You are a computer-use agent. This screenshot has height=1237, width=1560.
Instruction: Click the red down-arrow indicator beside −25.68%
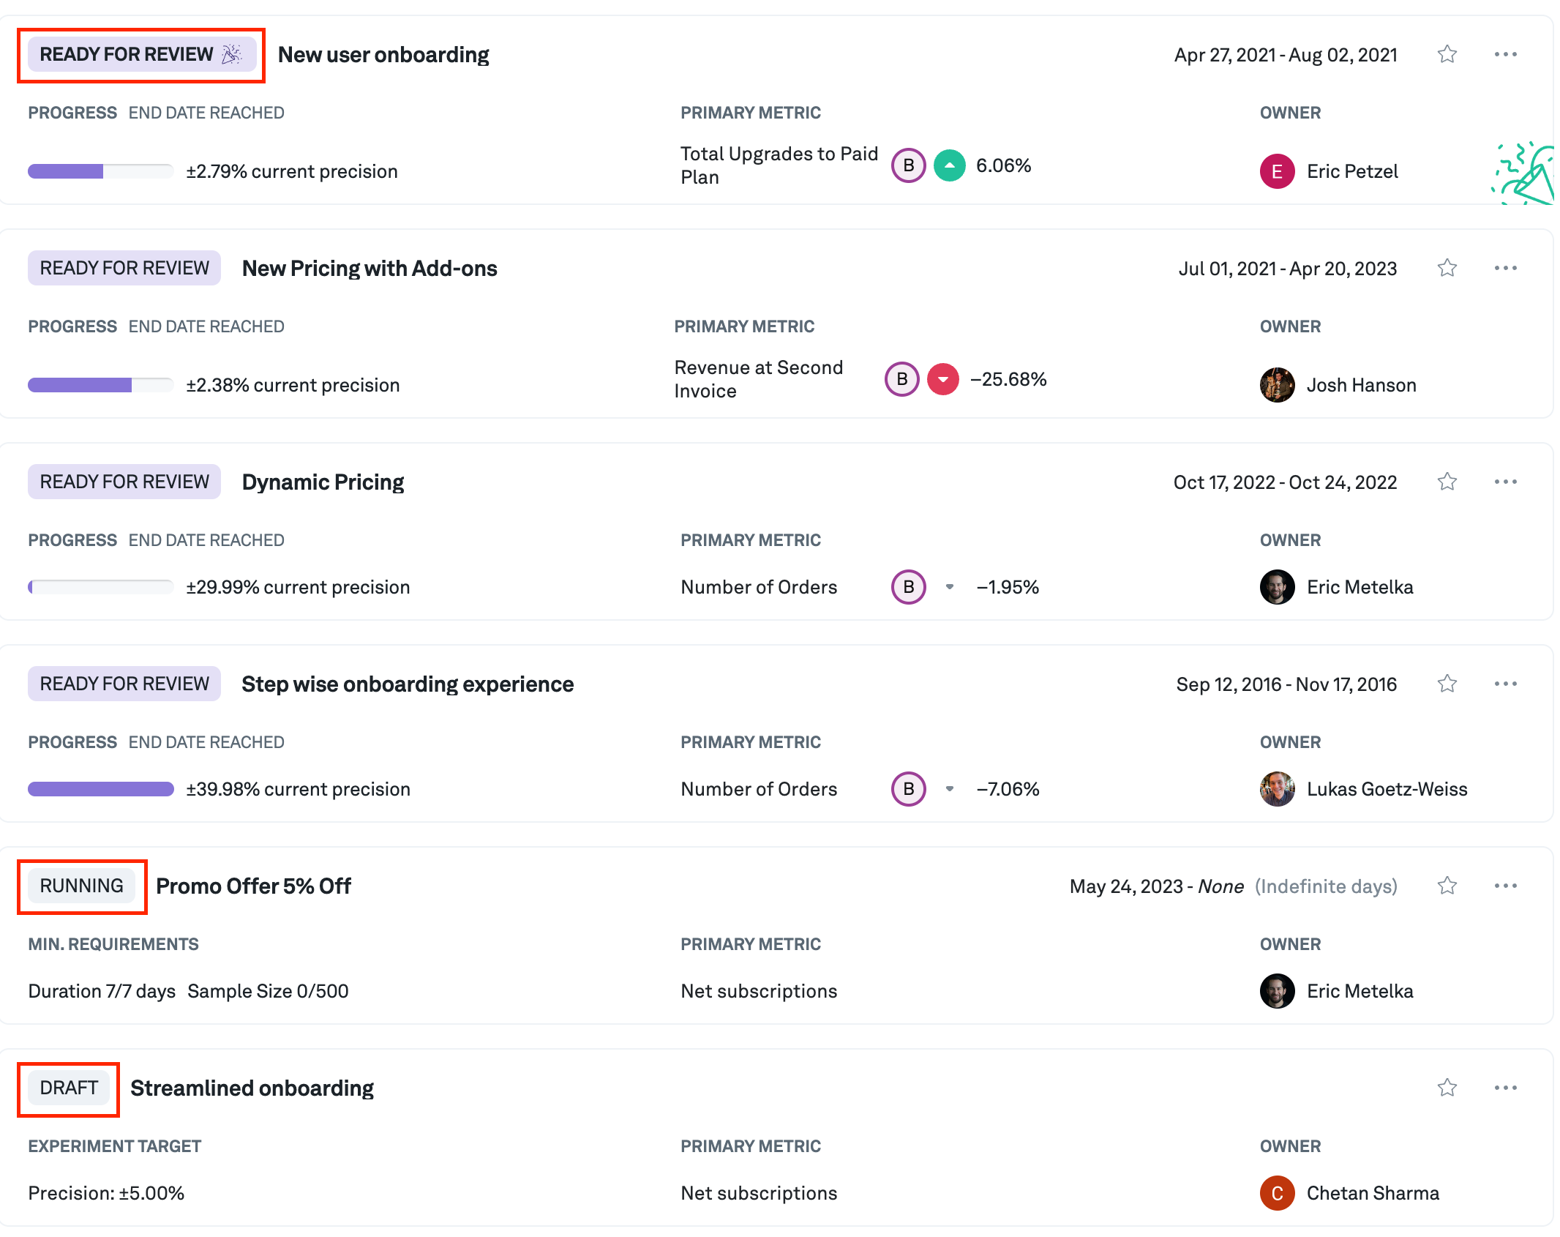(942, 380)
